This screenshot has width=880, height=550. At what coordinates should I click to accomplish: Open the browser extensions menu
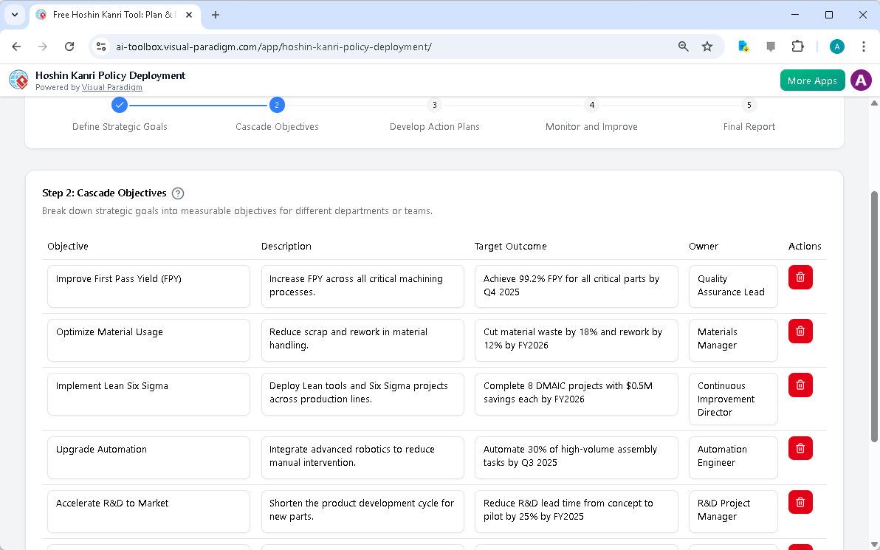(797, 46)
